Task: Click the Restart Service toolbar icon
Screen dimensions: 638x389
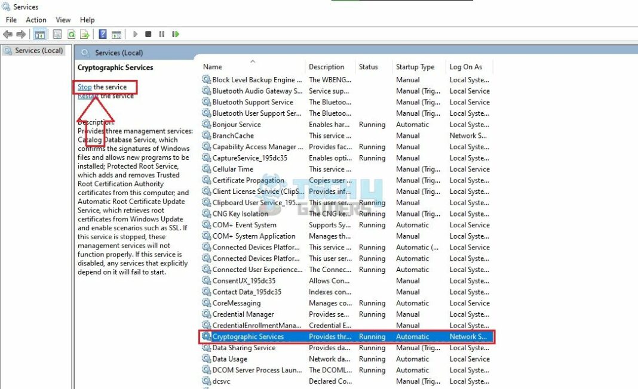Action: [x=175, y=34]
